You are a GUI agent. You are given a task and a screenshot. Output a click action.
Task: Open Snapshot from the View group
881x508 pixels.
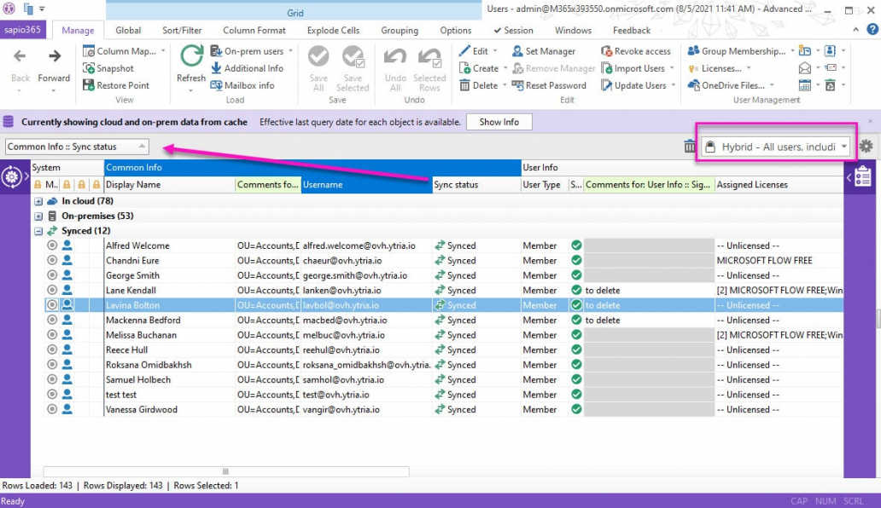108,68
